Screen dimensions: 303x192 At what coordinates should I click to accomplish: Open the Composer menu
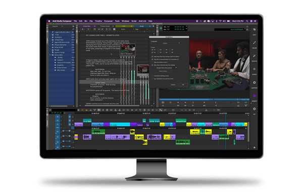(x=109, y=21)
